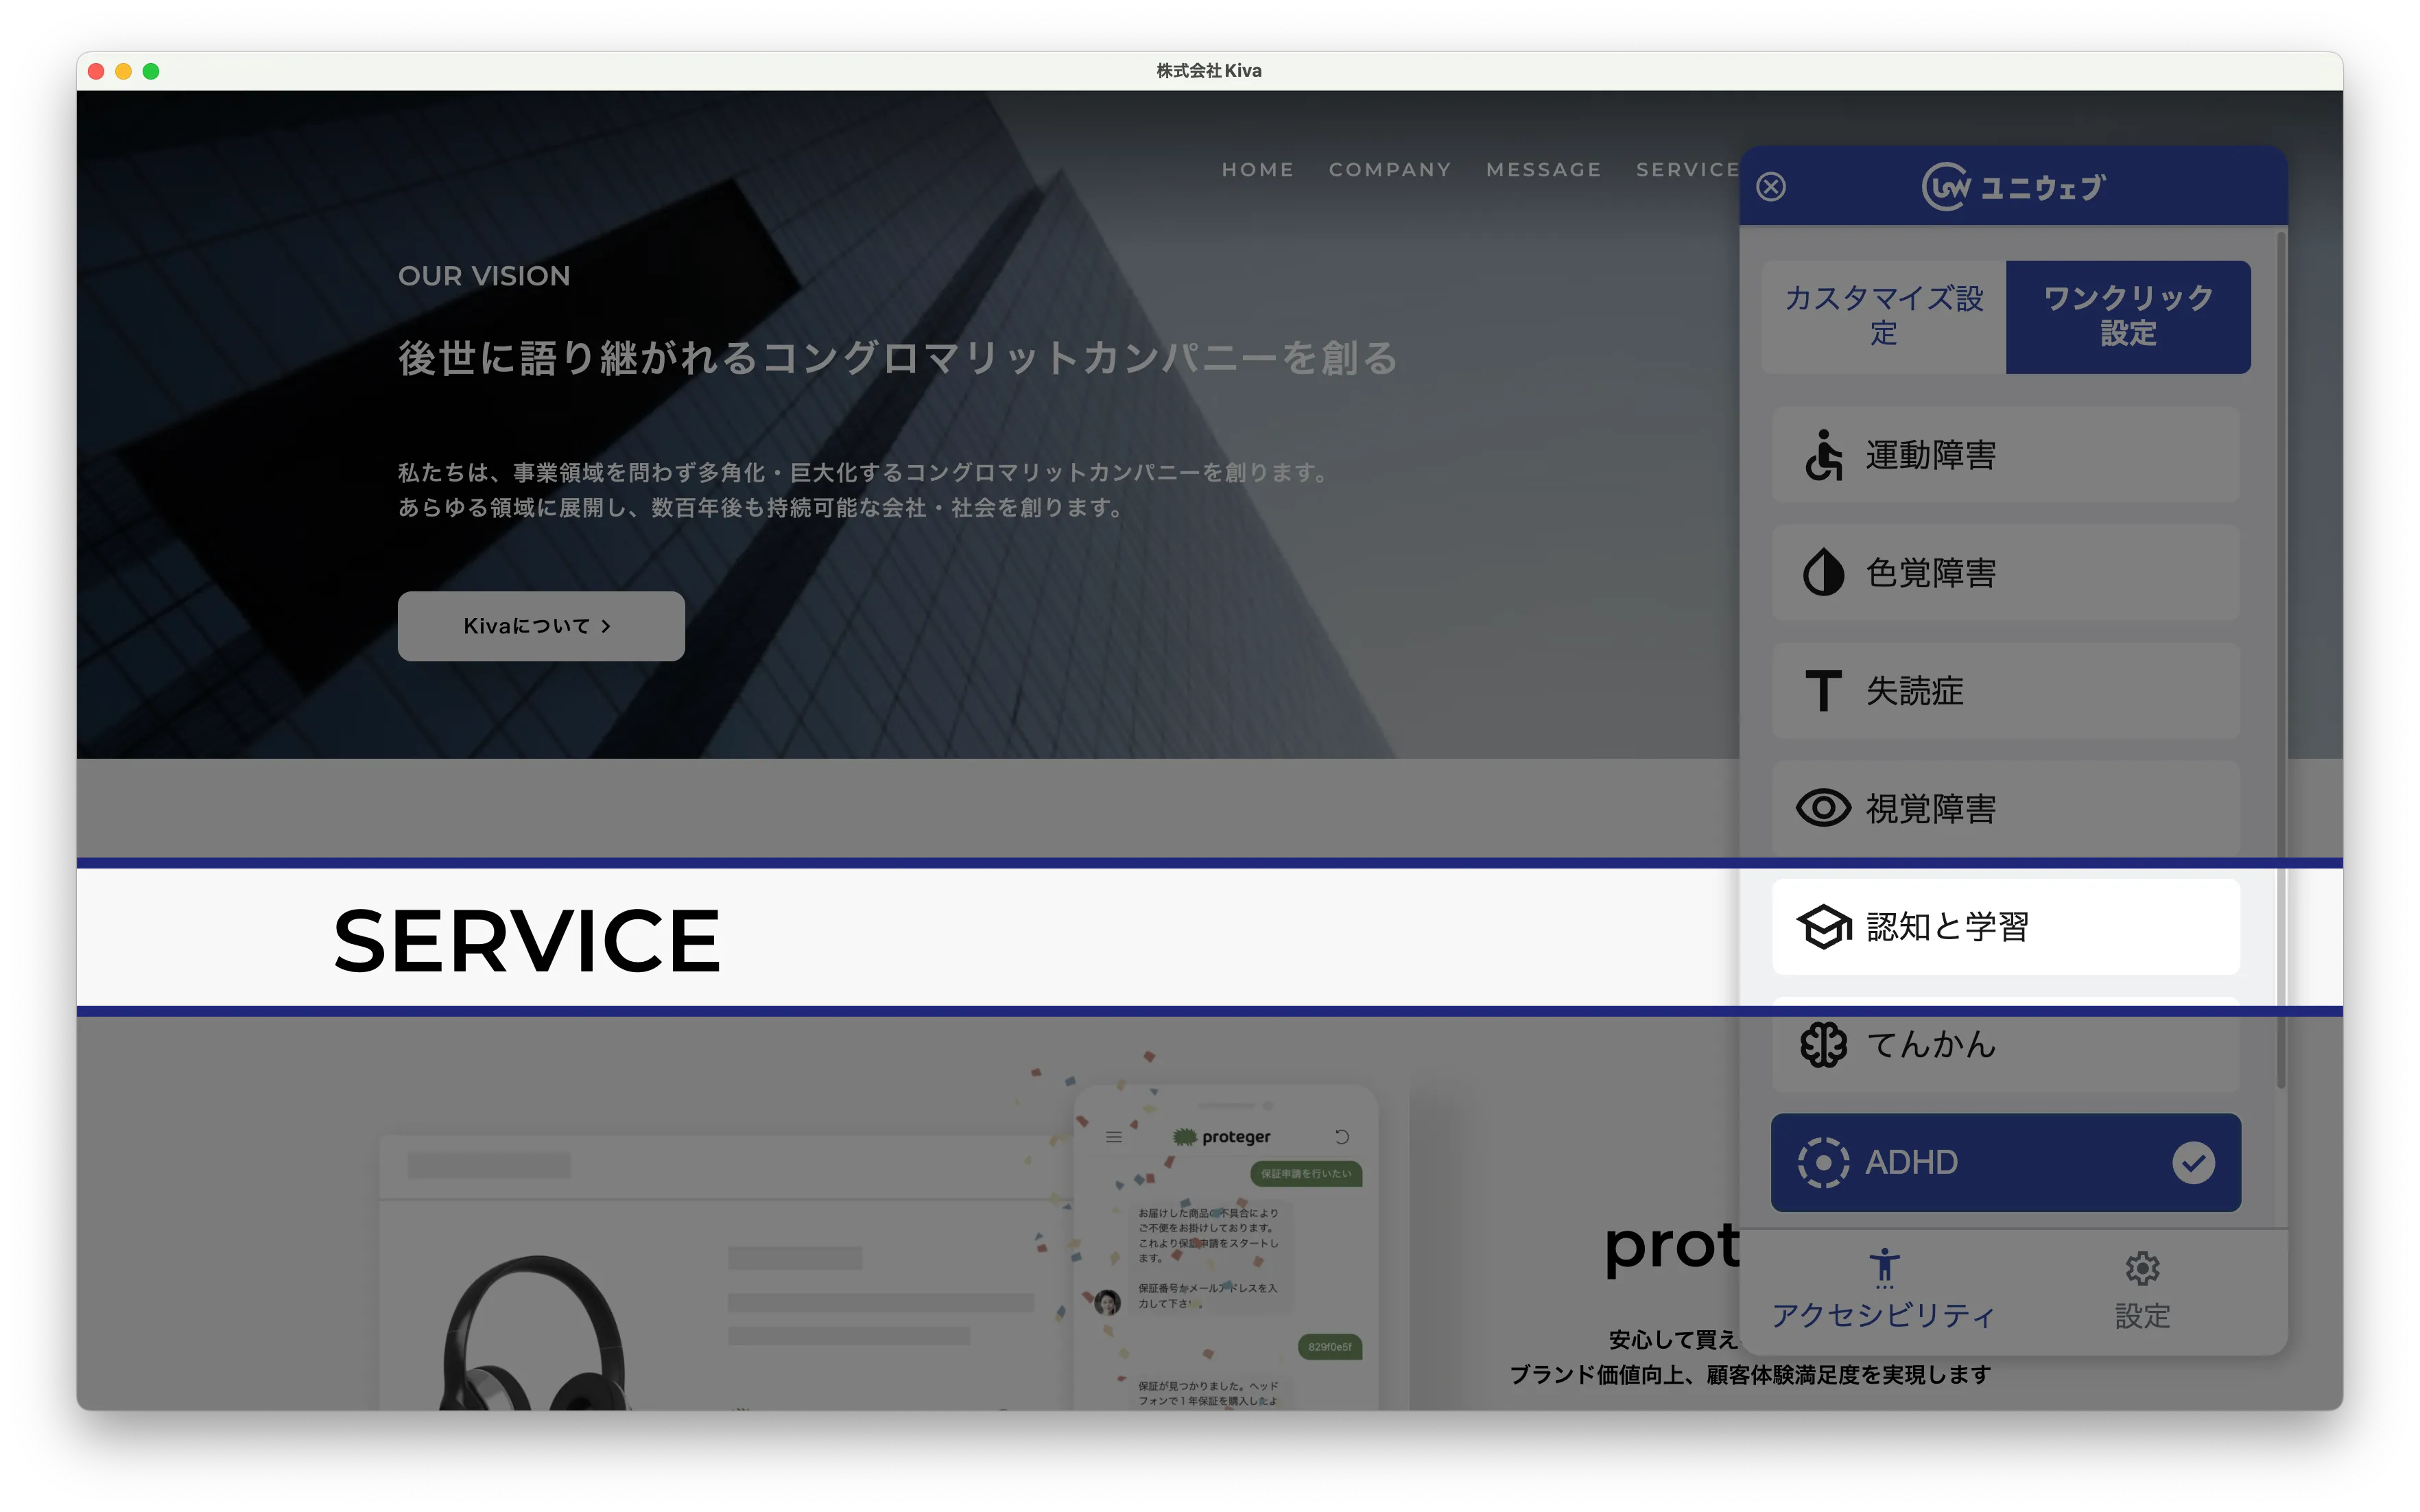Viewport: 2420px width, 1512px height.
Task: Maximize the window with green button
Action: click(x=151, y=71)
